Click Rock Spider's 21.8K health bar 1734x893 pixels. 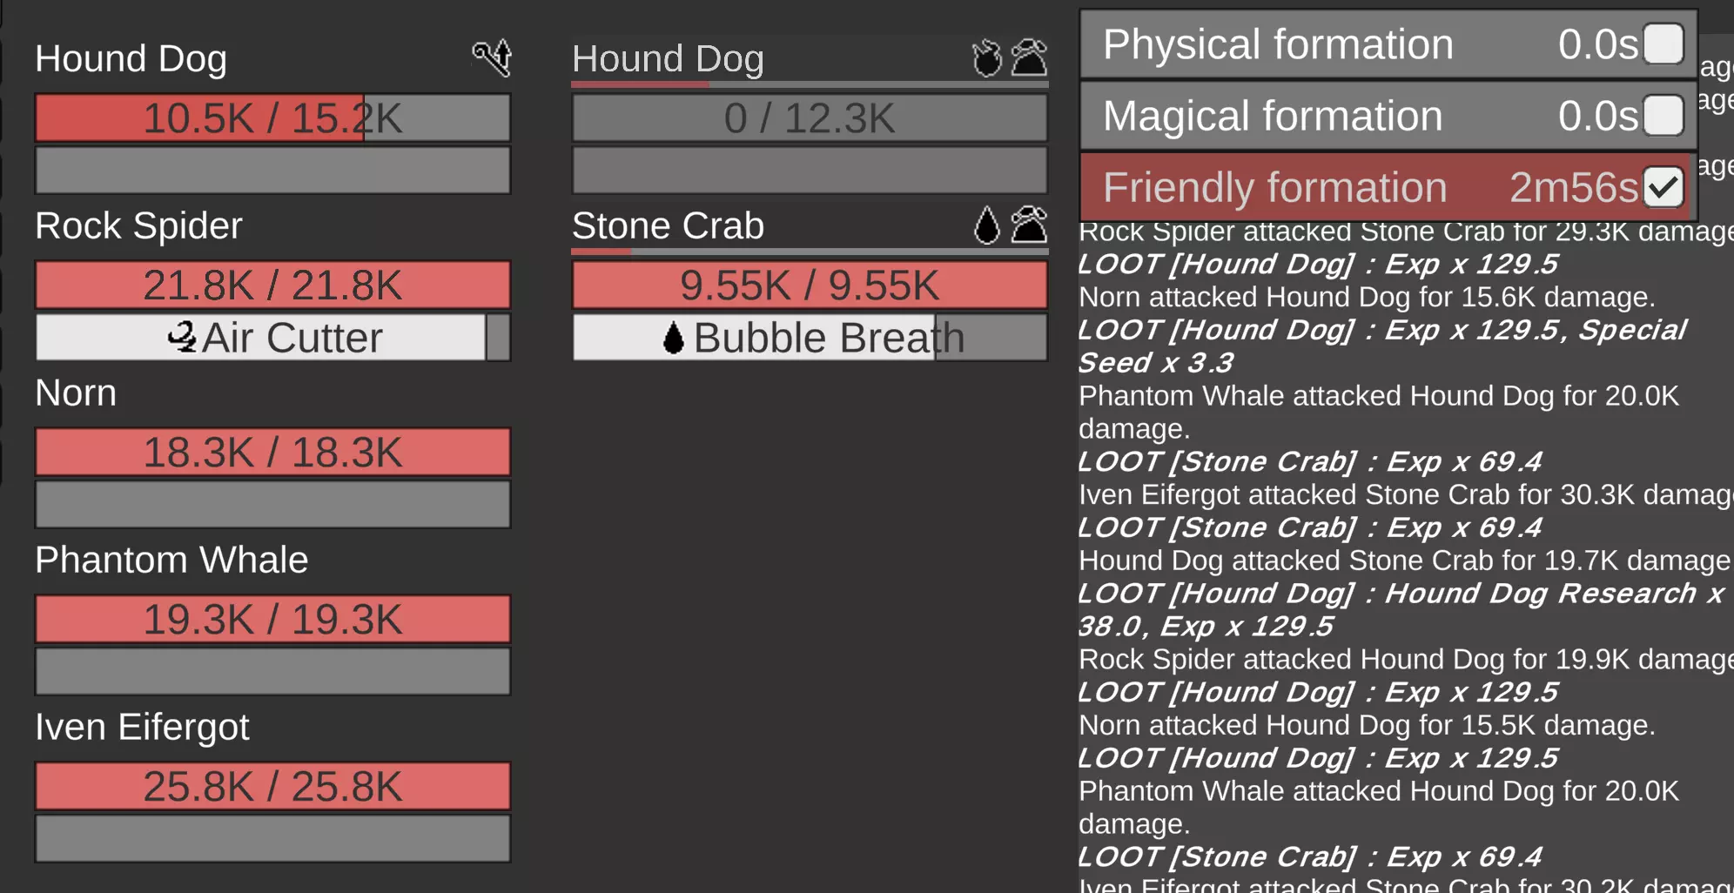(x=272, y=285)
